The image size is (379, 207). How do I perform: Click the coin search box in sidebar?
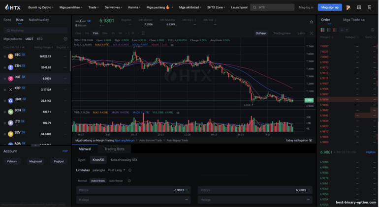[x=35, y=30]
